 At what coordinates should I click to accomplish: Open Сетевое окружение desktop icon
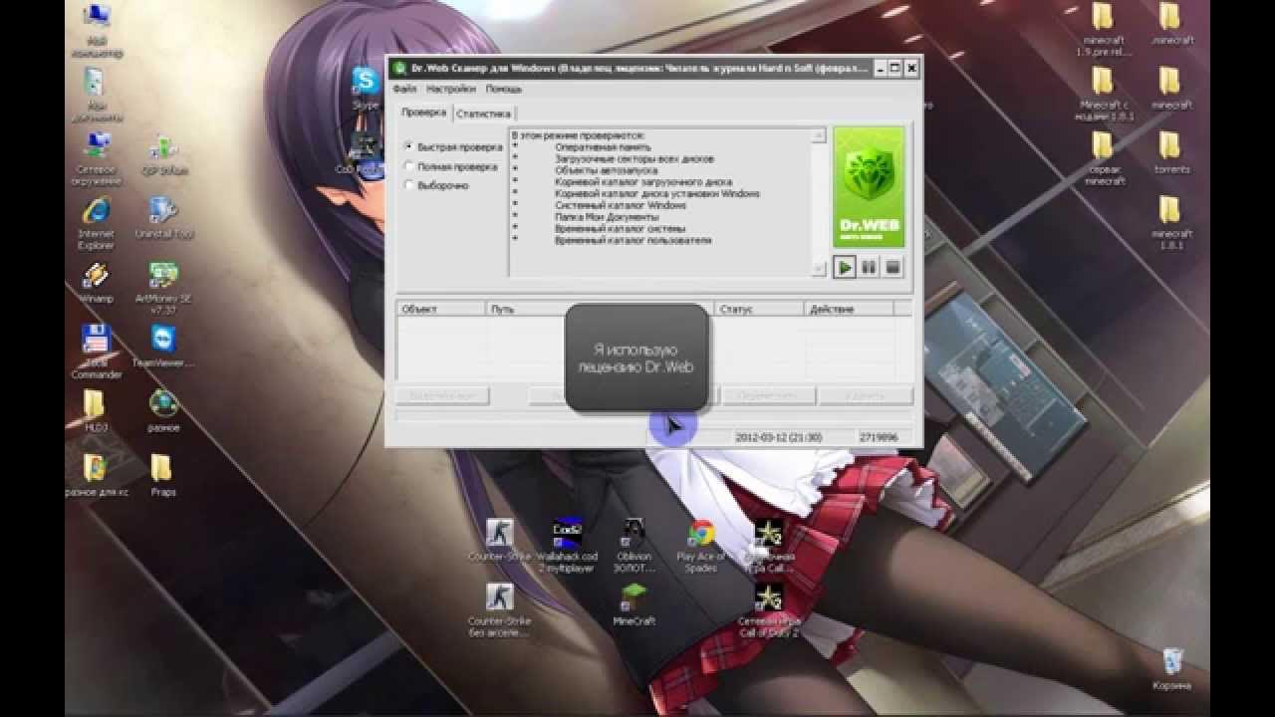point(98,159)
